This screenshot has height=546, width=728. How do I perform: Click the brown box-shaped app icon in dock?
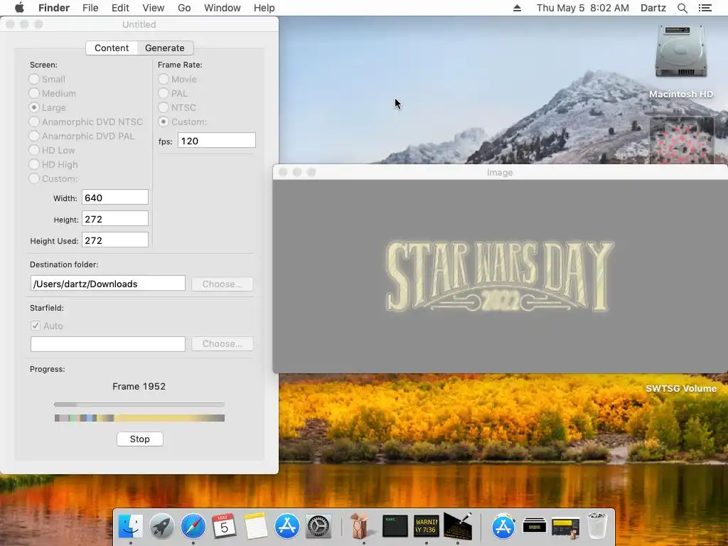coord(360,526)
